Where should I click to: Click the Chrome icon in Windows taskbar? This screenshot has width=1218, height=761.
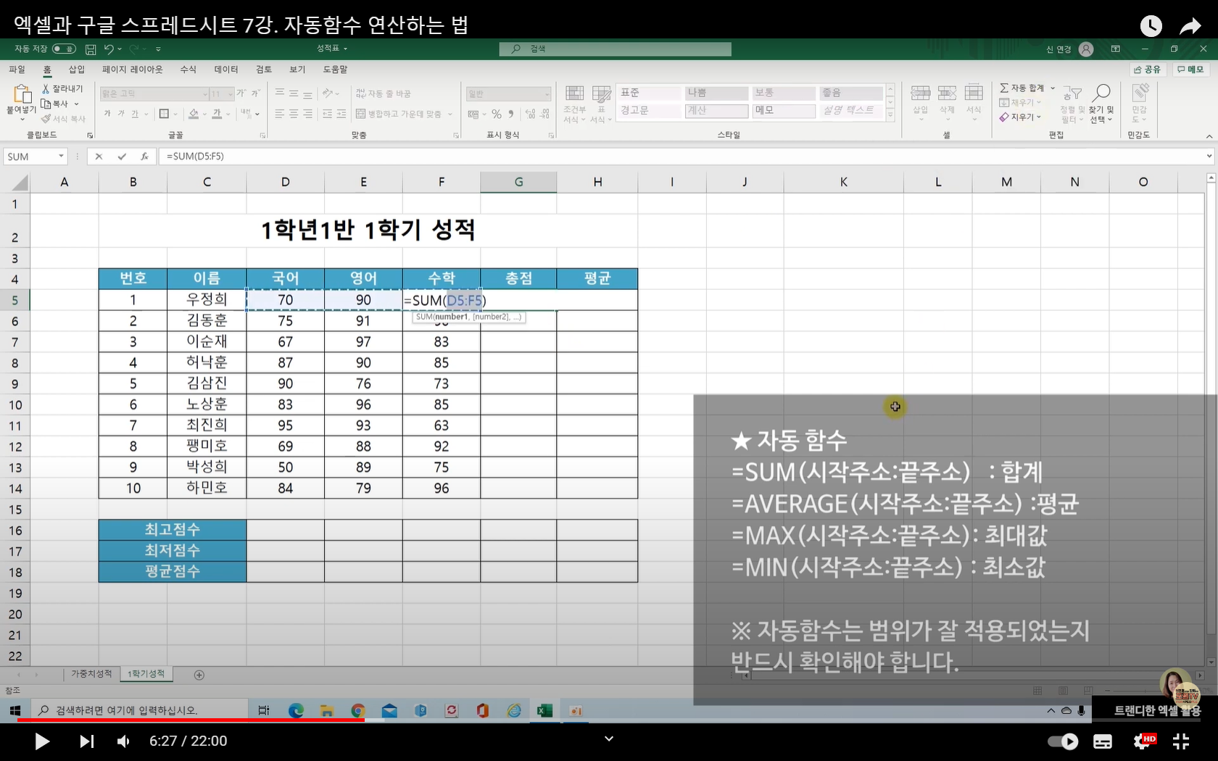click(357, 711)
